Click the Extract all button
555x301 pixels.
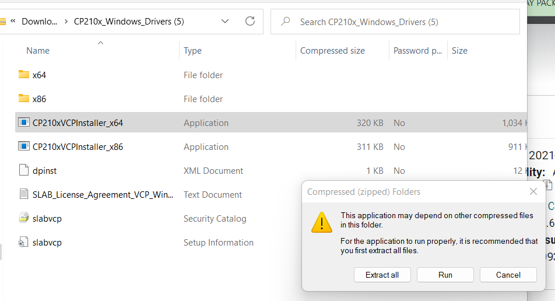382,275
